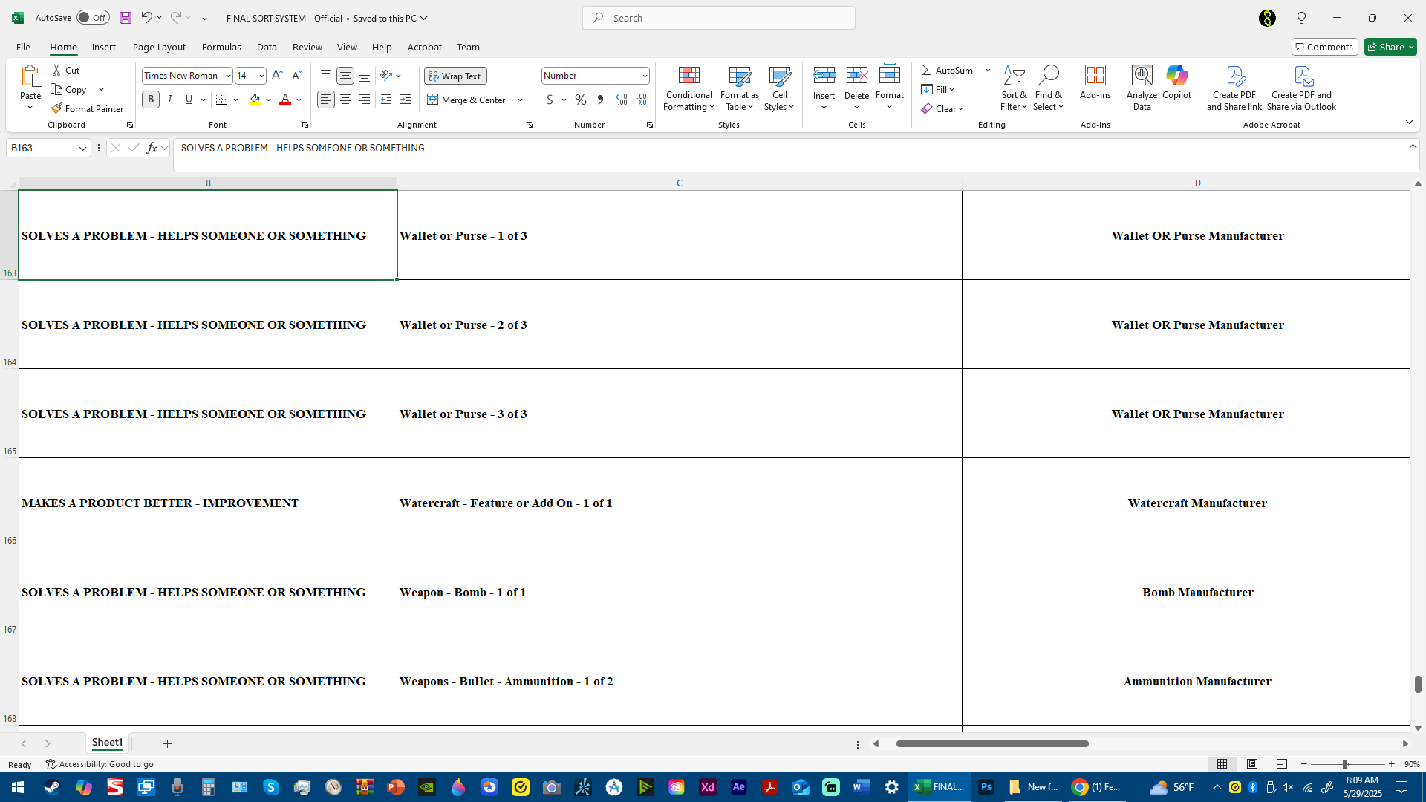Click the Increase Indent icon
Image resolution: width=1426 pixels, height=802 pixels.
coord(406,100)
